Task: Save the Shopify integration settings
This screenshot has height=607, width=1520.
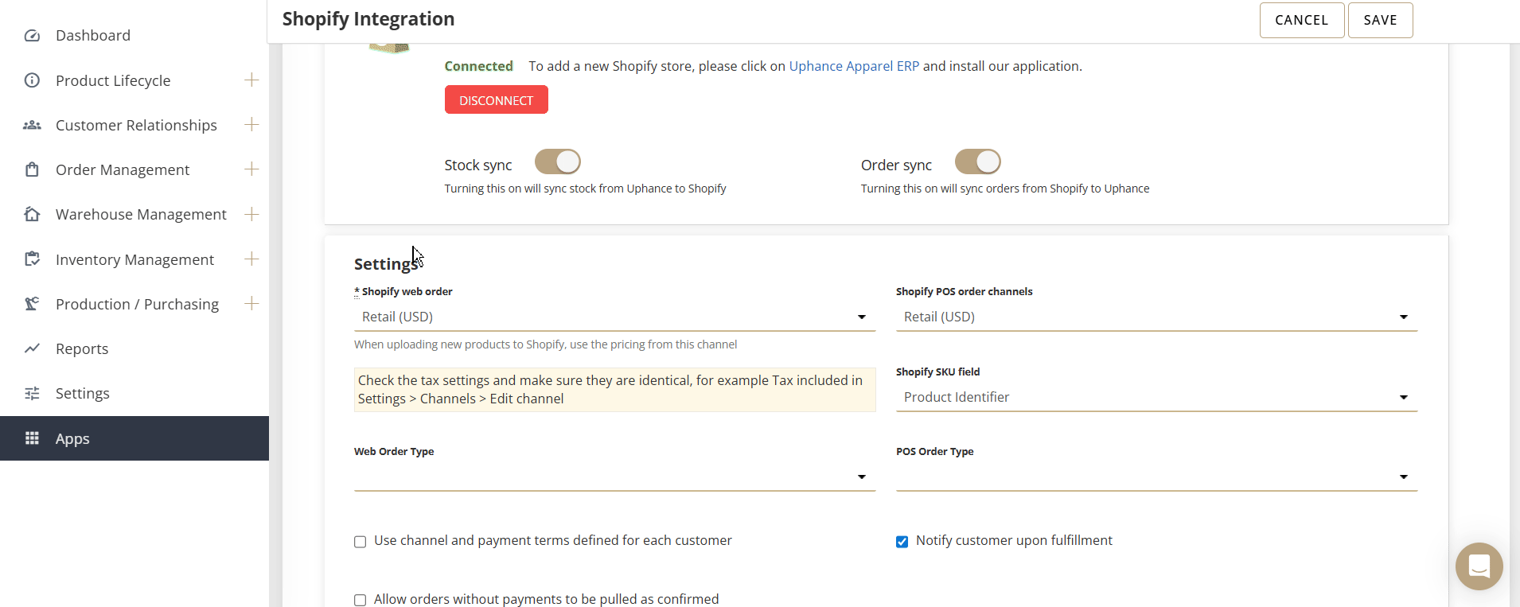Action: (1380, 21)
